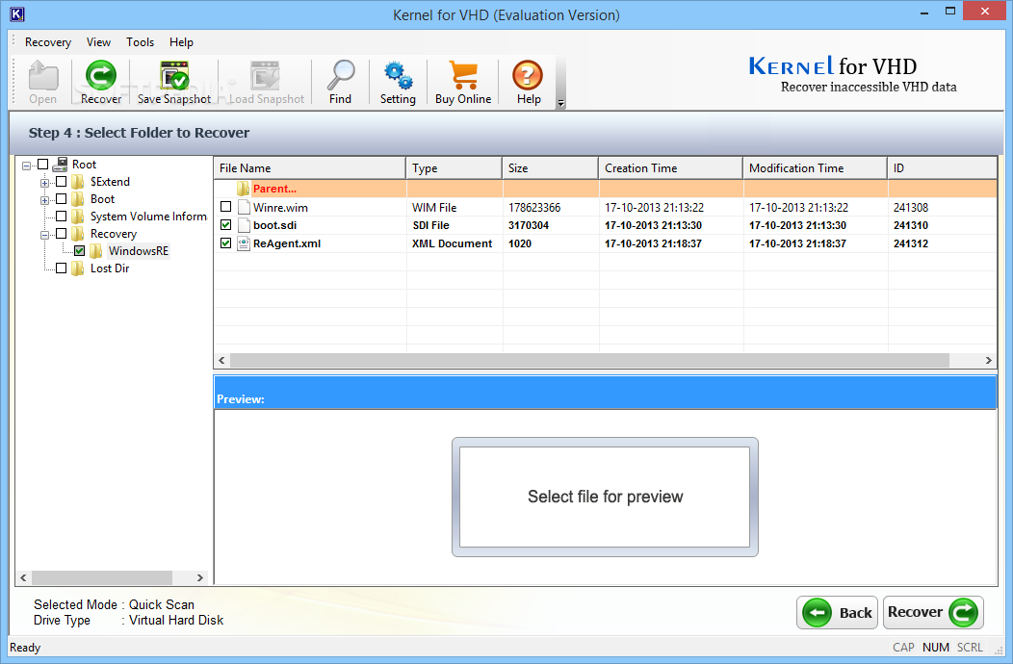Viewport: 1013px width, 664px height.
Task: Click the Save Snapshot toolbar icon
Action: (173, 76)
